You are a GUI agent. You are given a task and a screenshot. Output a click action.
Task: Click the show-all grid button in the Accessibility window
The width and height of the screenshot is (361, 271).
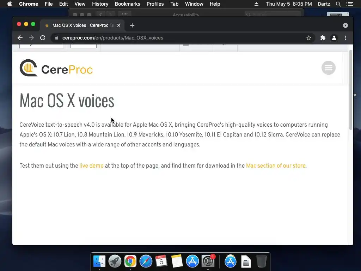pyautogui.click(x=125, y=14)
